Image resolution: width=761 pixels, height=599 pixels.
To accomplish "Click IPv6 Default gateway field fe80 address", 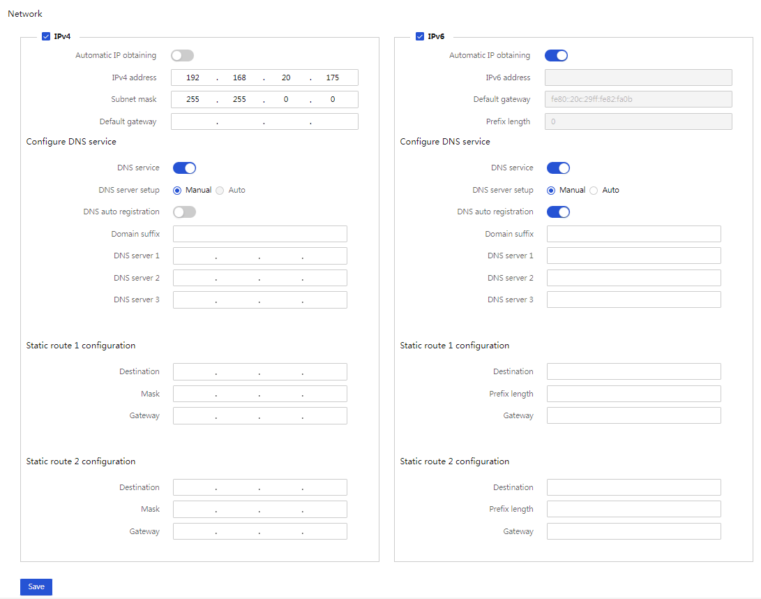I will [x=638, y=99].
